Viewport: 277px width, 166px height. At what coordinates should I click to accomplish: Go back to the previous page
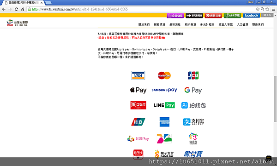(x=4, y=9)
